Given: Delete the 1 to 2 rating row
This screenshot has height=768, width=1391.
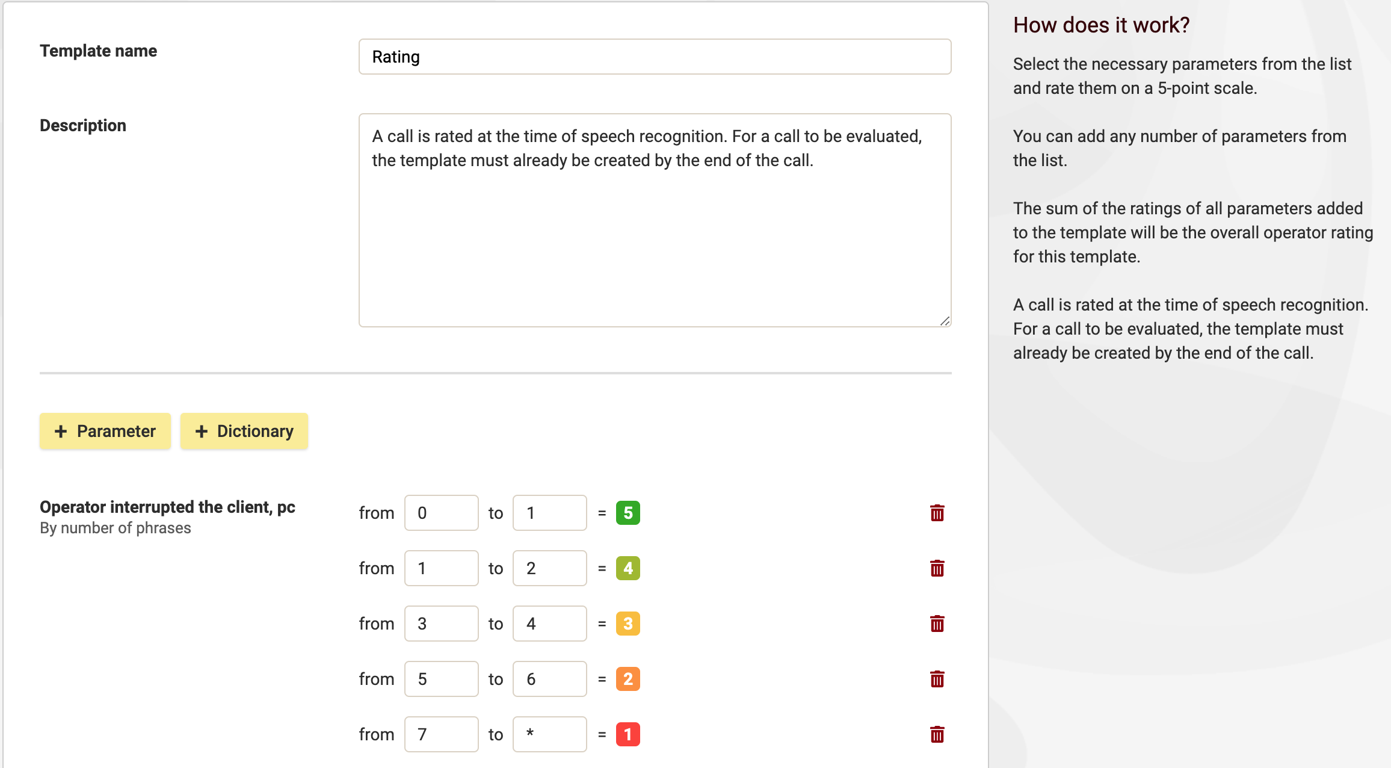Looking at the screenshot, I should pyautogui.click(x=937, y=568).
